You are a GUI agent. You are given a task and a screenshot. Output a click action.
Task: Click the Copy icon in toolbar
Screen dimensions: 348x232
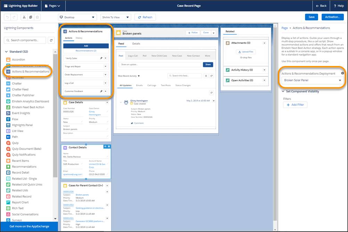click(x=31, y=17)
